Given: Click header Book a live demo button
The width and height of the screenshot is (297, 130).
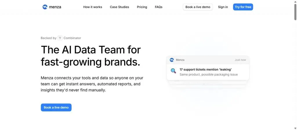Looking at the screenshot, I should click(x=198, y=7).
